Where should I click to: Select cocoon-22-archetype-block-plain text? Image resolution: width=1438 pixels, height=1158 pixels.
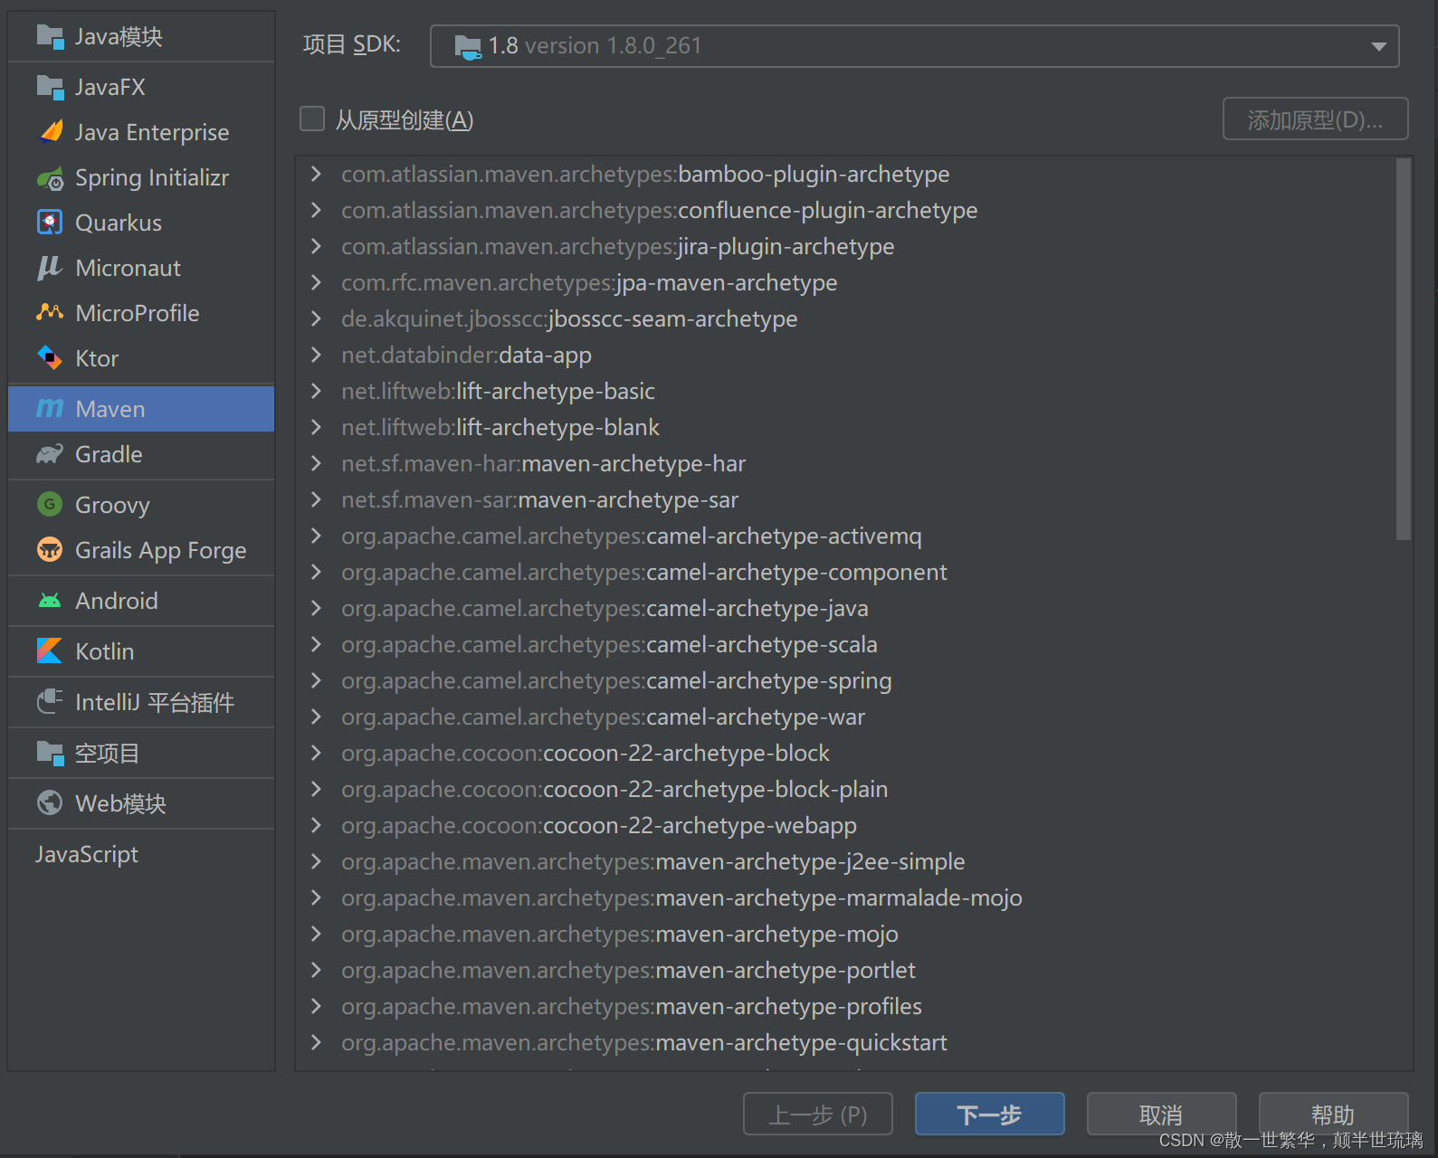pos(715,789)
